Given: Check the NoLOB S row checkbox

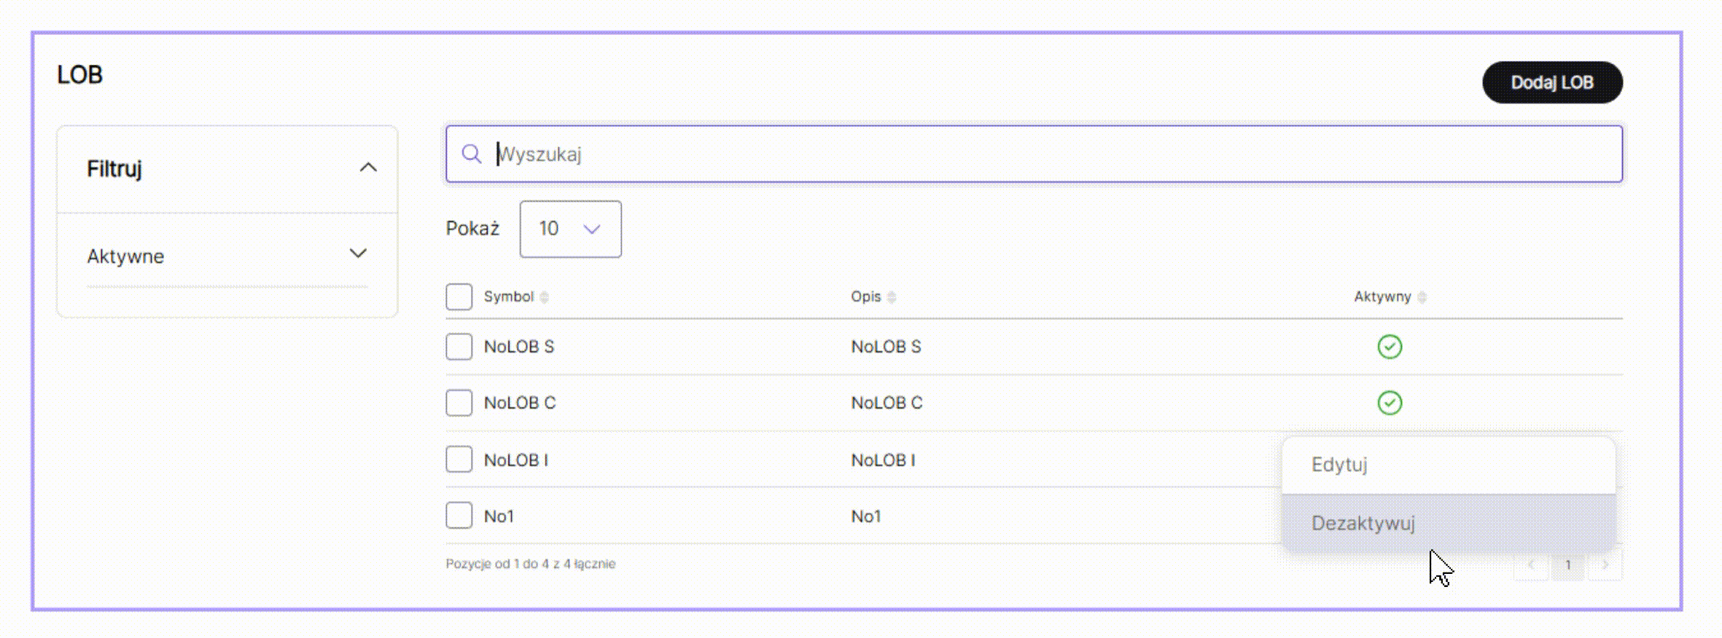Looking at the screenshot, I should tap(459, 347).
